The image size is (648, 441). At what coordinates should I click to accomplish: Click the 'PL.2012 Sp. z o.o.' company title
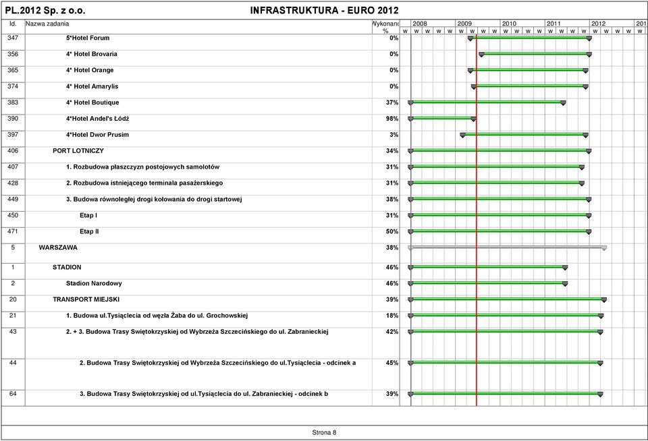(x=45, y=10)
